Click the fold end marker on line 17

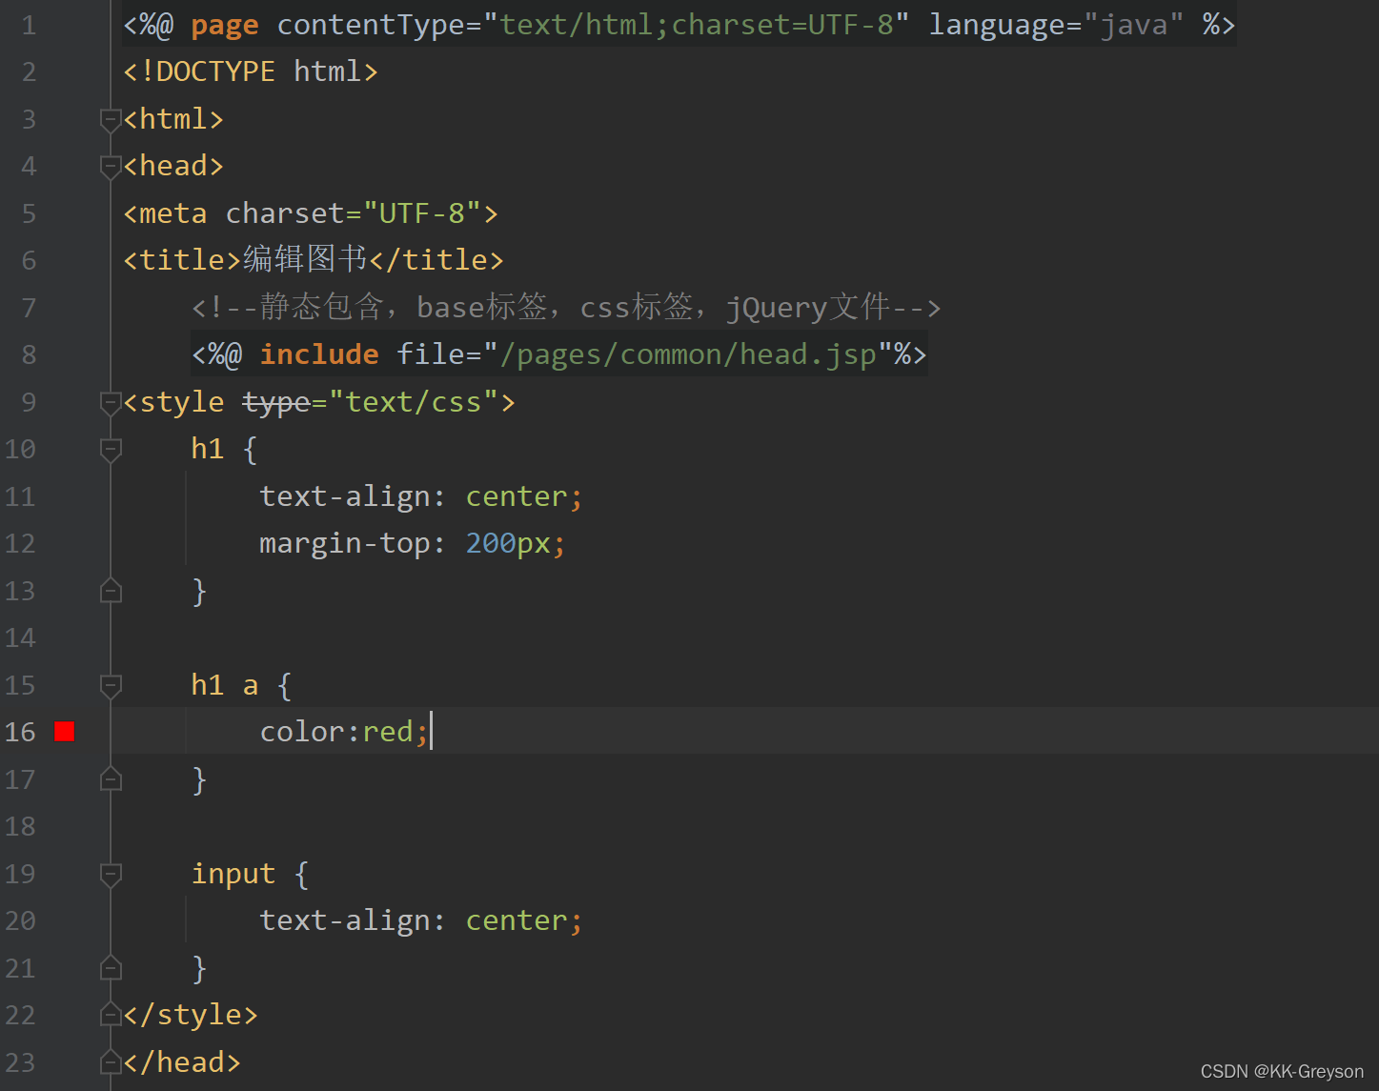111,779
